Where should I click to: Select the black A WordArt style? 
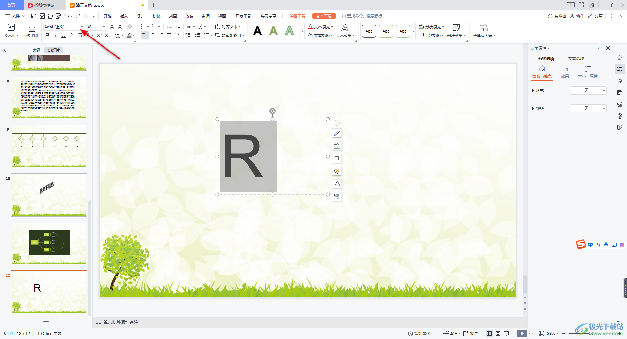(x=258, y=31)
